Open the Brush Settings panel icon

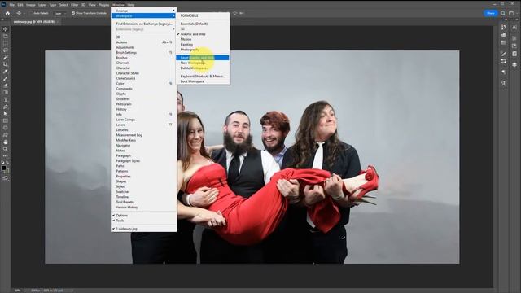(x=504, y=54)
